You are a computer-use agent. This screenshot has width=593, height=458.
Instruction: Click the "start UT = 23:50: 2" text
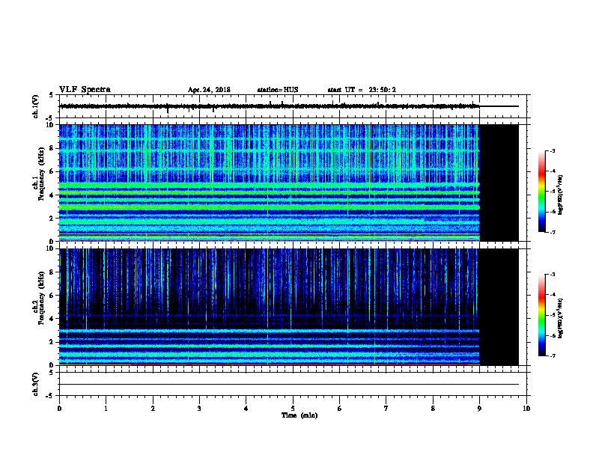pyautogui.click(x=362, y=90)
